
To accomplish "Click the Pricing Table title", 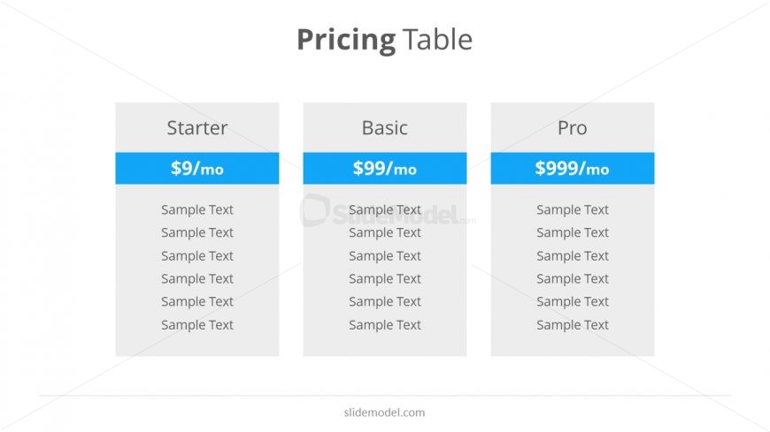I will pyautogui.click(x=384, y=40).
